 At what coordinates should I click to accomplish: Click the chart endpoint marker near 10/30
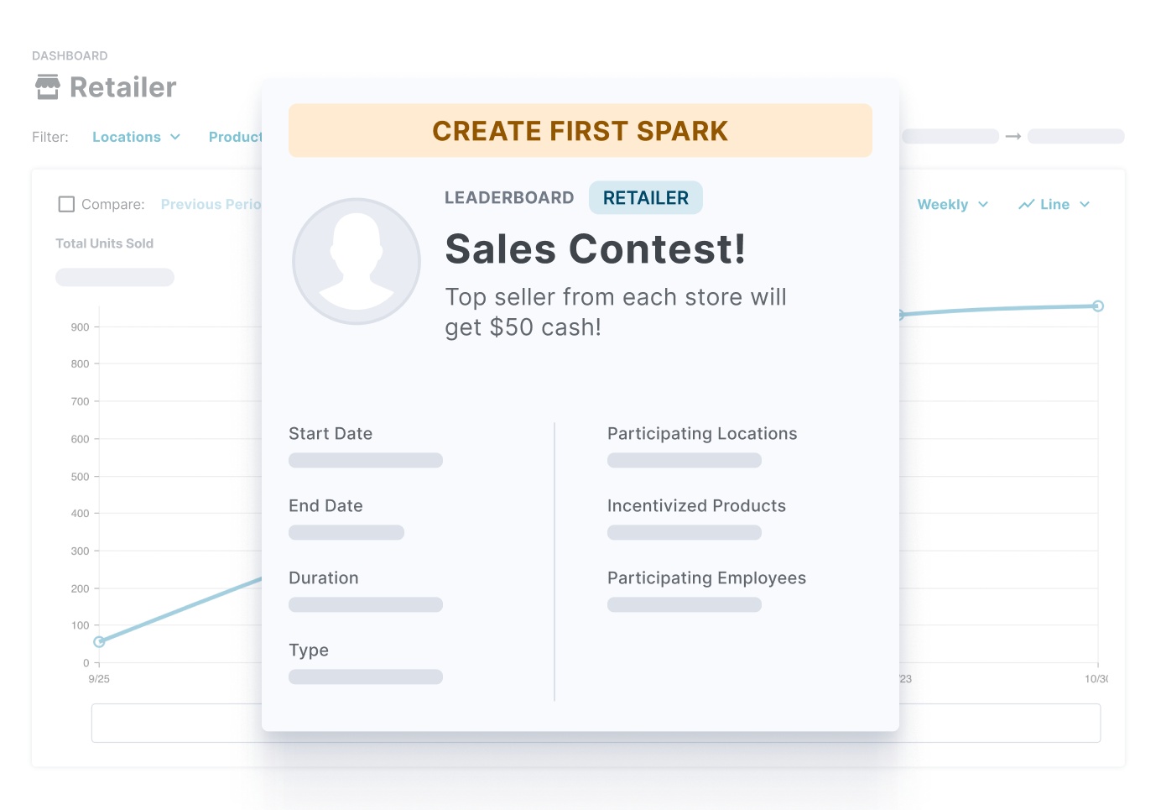pos(1098,306)
